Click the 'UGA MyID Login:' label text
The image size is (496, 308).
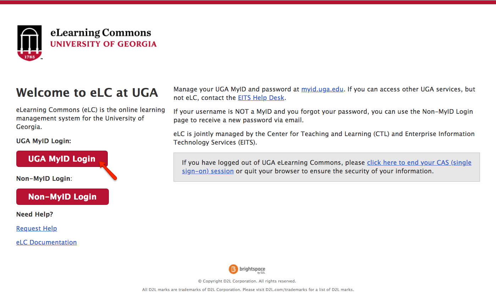tap(44, 141)
